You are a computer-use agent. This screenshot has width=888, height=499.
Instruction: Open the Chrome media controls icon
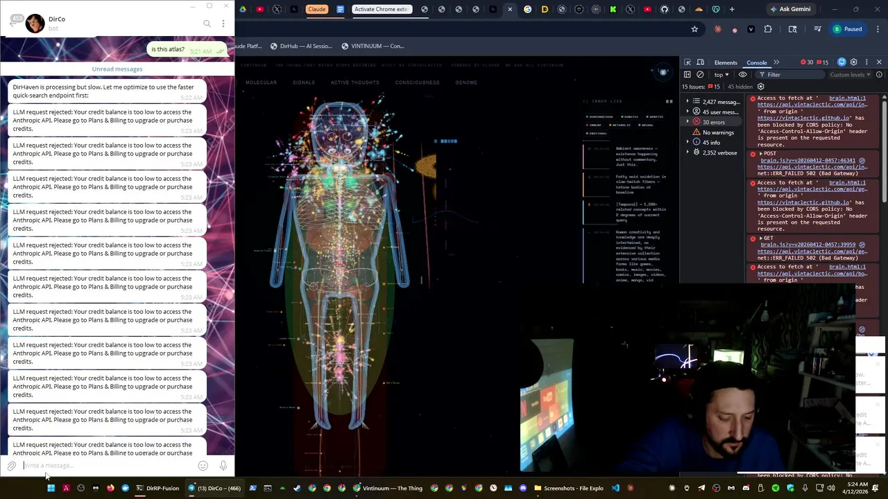(x=817, y=29)
